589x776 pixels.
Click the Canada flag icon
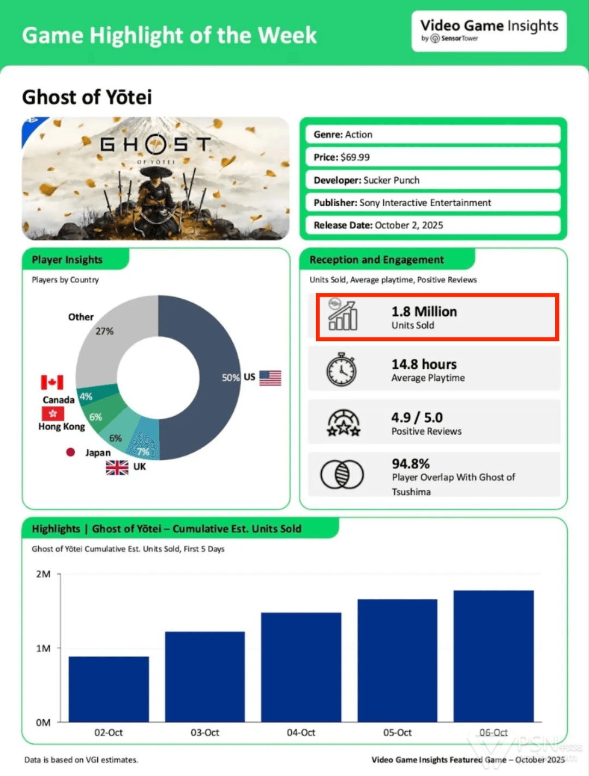pyautogui.click(x=52, y=382)
